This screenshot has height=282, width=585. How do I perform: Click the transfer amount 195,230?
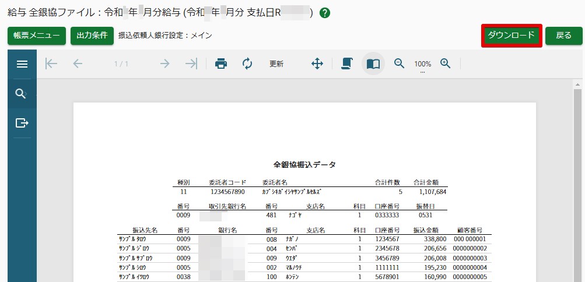pyautogui.click(x=435, y=267)
